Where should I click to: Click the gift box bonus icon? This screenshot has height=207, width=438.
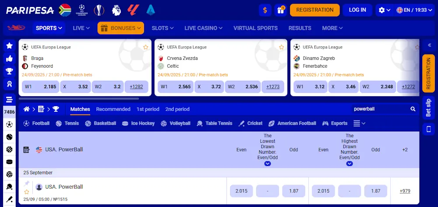coord(280,10)
